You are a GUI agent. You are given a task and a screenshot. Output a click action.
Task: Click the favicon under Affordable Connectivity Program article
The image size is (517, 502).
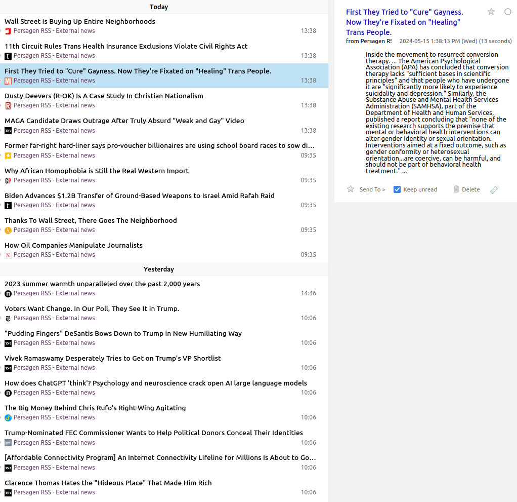click(x=8, y=468)
